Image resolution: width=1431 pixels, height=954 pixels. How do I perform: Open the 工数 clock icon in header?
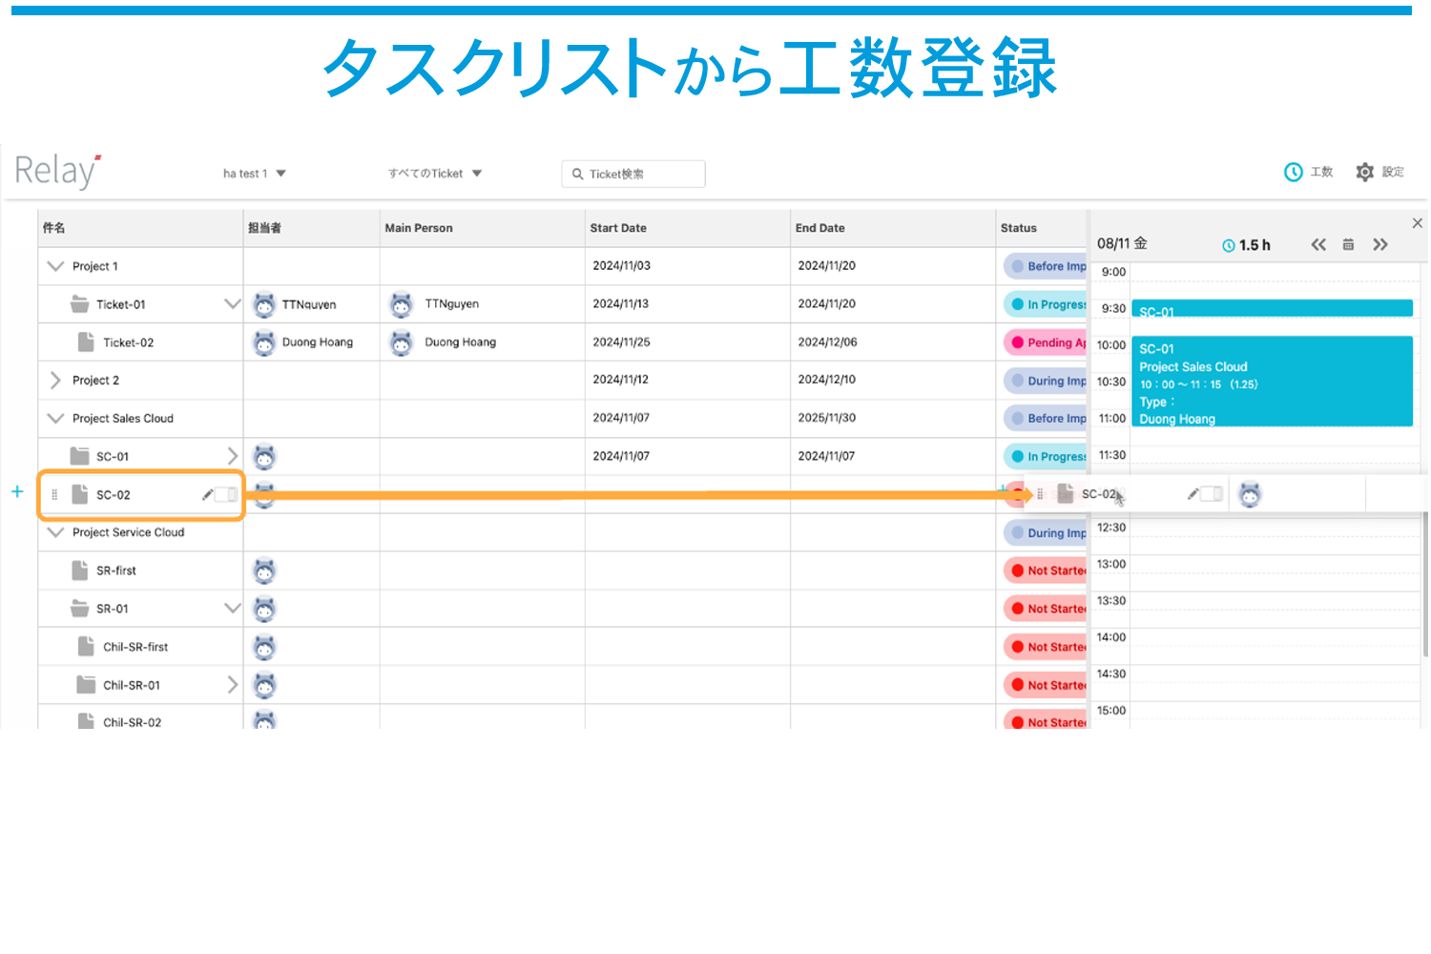tap(1294, 173)
